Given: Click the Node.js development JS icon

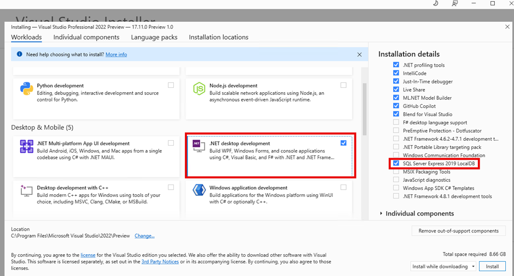Looking at the screenshot, I should coord(199,88).
